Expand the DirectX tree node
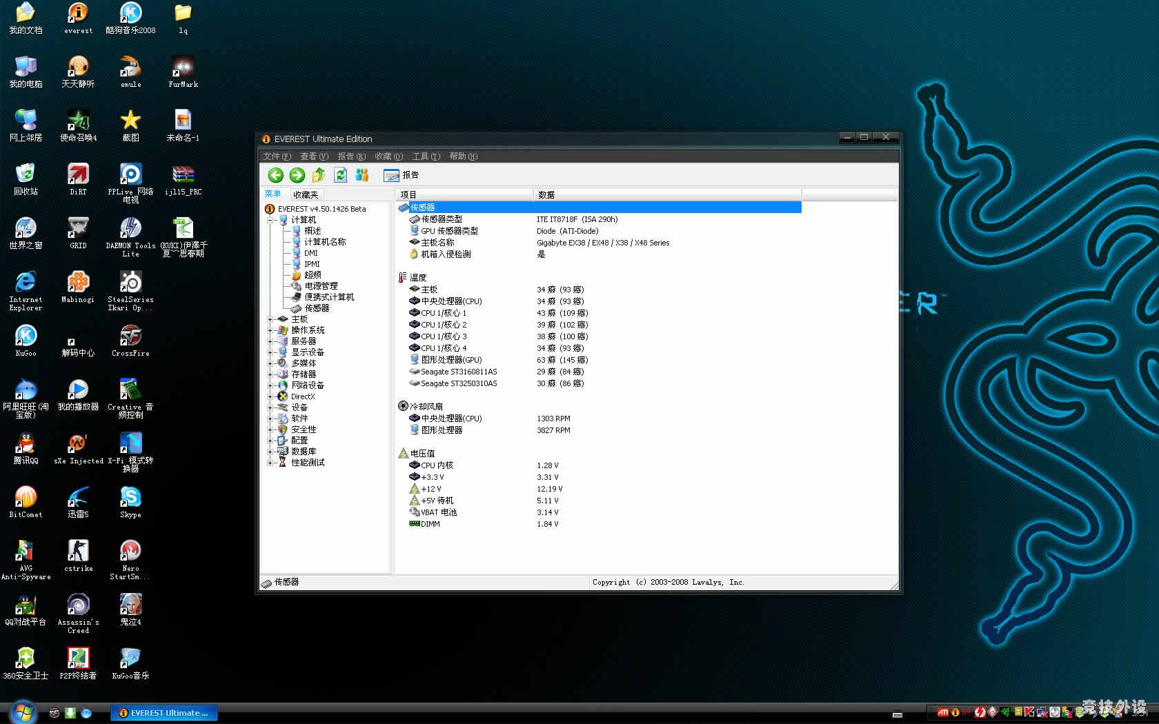 (271, 396)
